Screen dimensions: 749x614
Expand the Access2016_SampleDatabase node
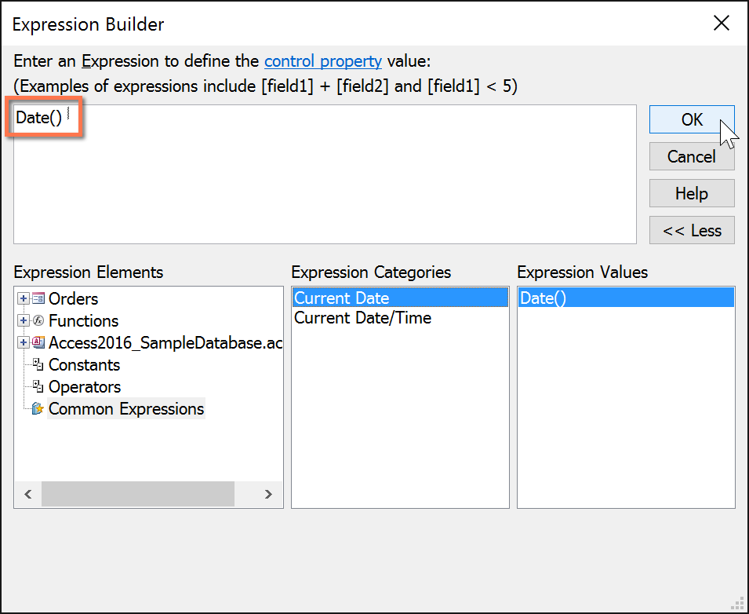(x=24, y=343)
